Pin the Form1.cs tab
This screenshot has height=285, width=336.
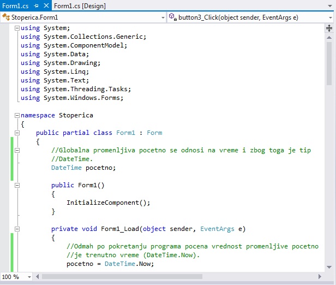[37, 6]
